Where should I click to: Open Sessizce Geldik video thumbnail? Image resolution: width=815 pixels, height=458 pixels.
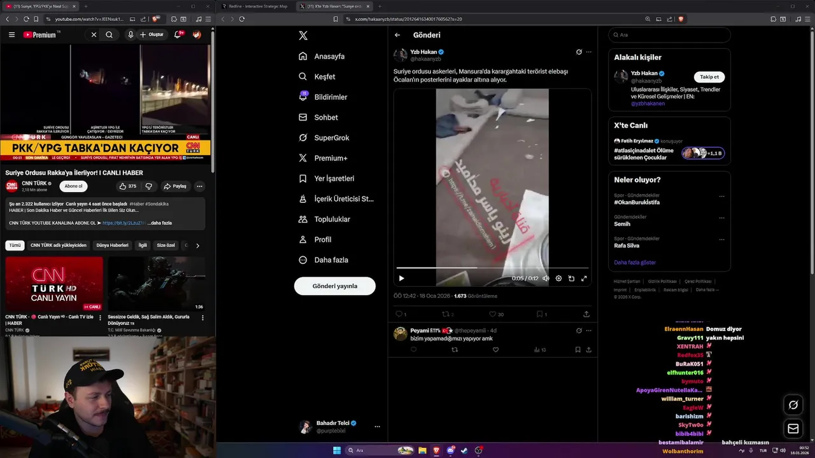157,284
